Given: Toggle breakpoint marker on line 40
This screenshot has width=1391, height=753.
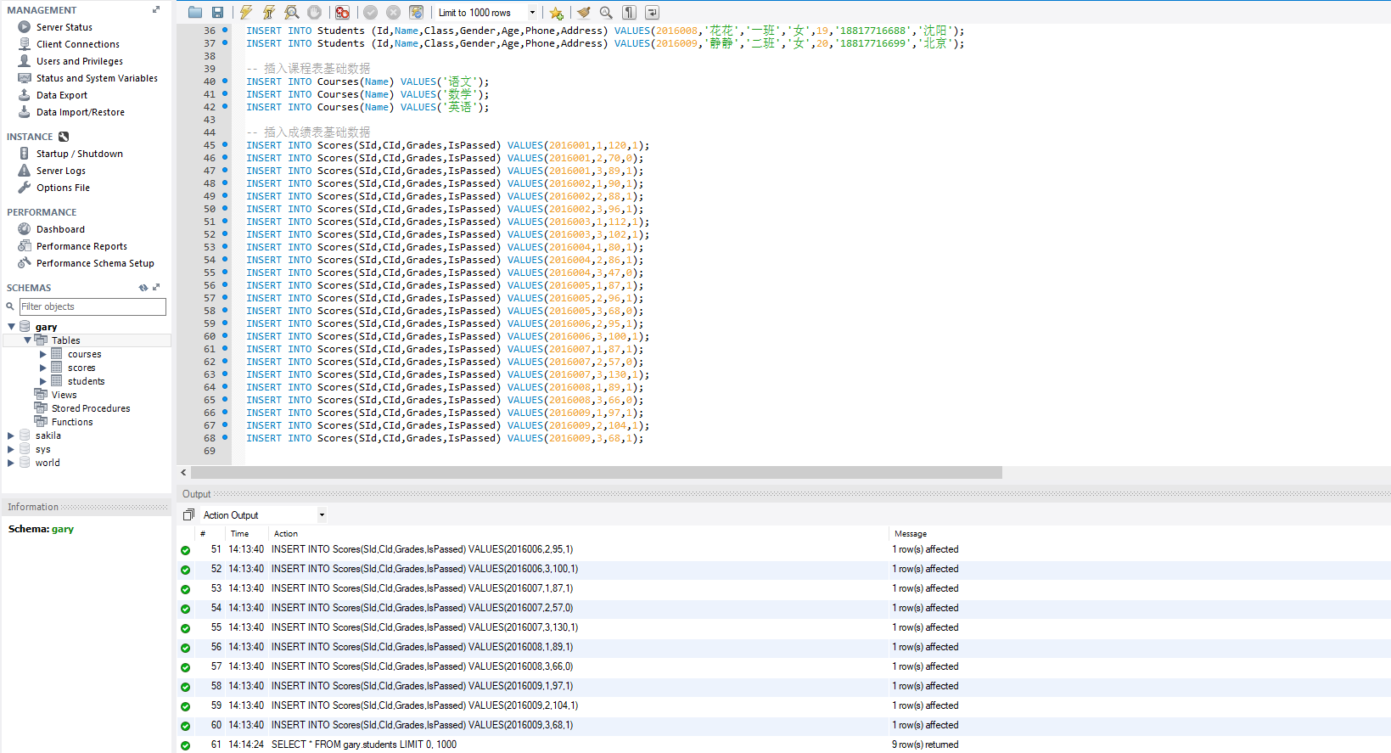Looking at the screenshot, I should [225, 81].
